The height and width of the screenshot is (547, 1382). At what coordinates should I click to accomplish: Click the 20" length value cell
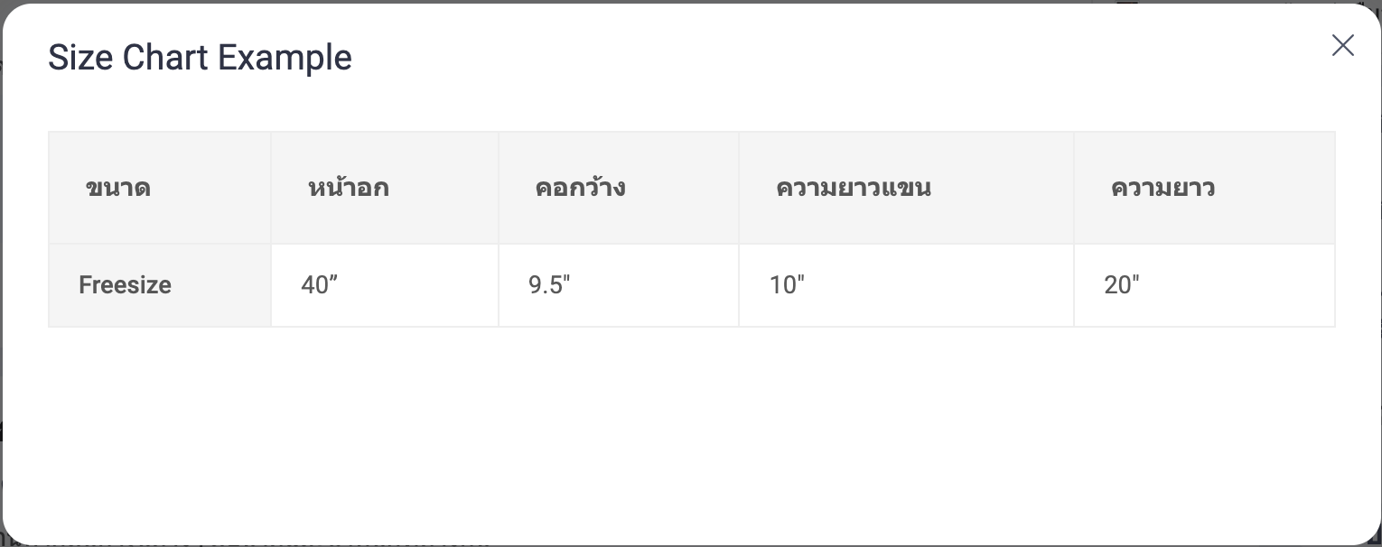(x=1204, y=285)
